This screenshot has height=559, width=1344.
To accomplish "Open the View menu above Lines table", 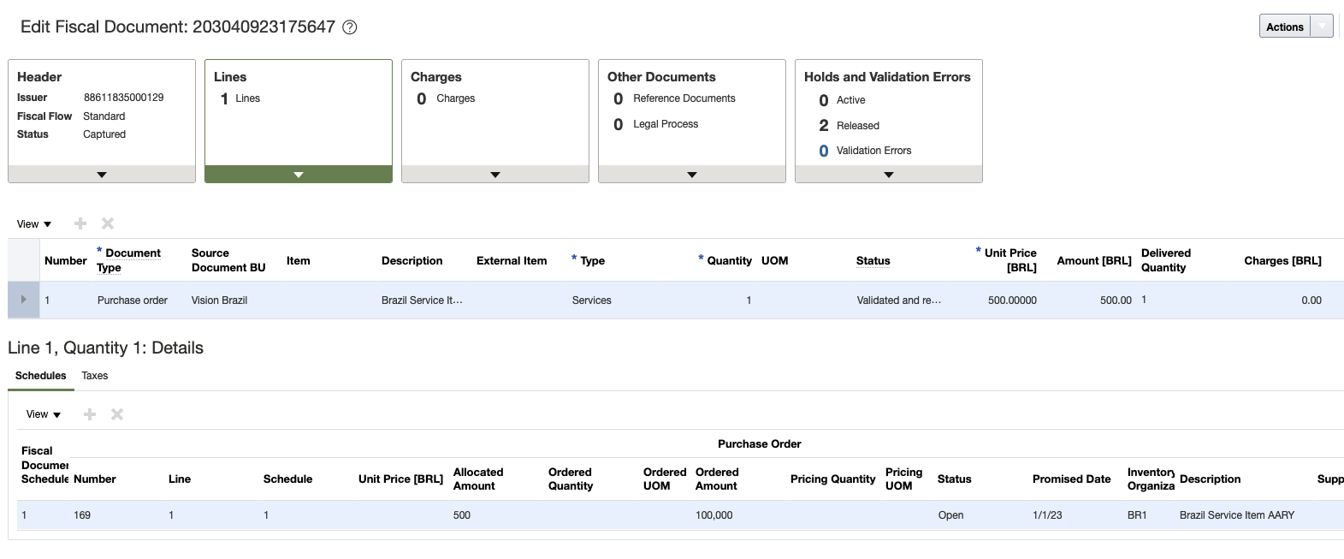I will 34,224.
